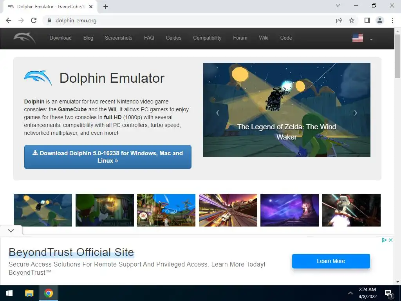Open the Wiki link
Screen dimensions: 401x301
click(x=264, y=38)
